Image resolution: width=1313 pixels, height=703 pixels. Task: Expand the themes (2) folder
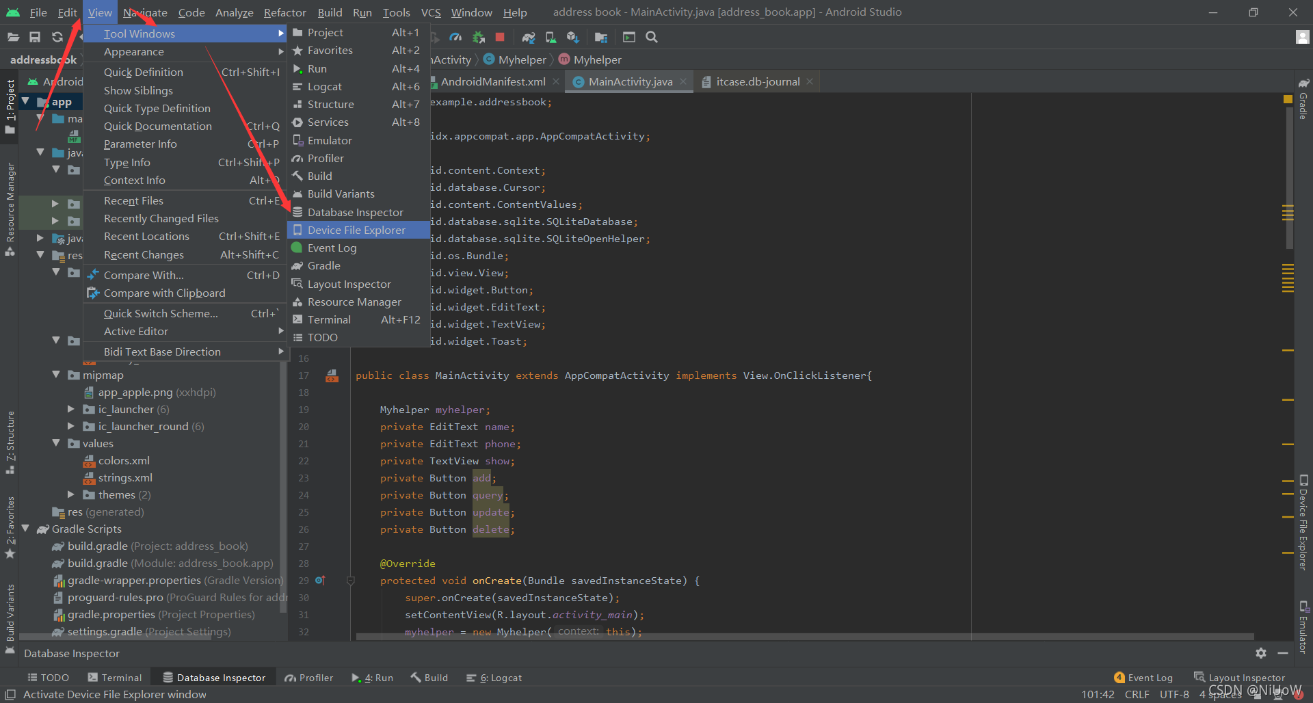(71, 494)
